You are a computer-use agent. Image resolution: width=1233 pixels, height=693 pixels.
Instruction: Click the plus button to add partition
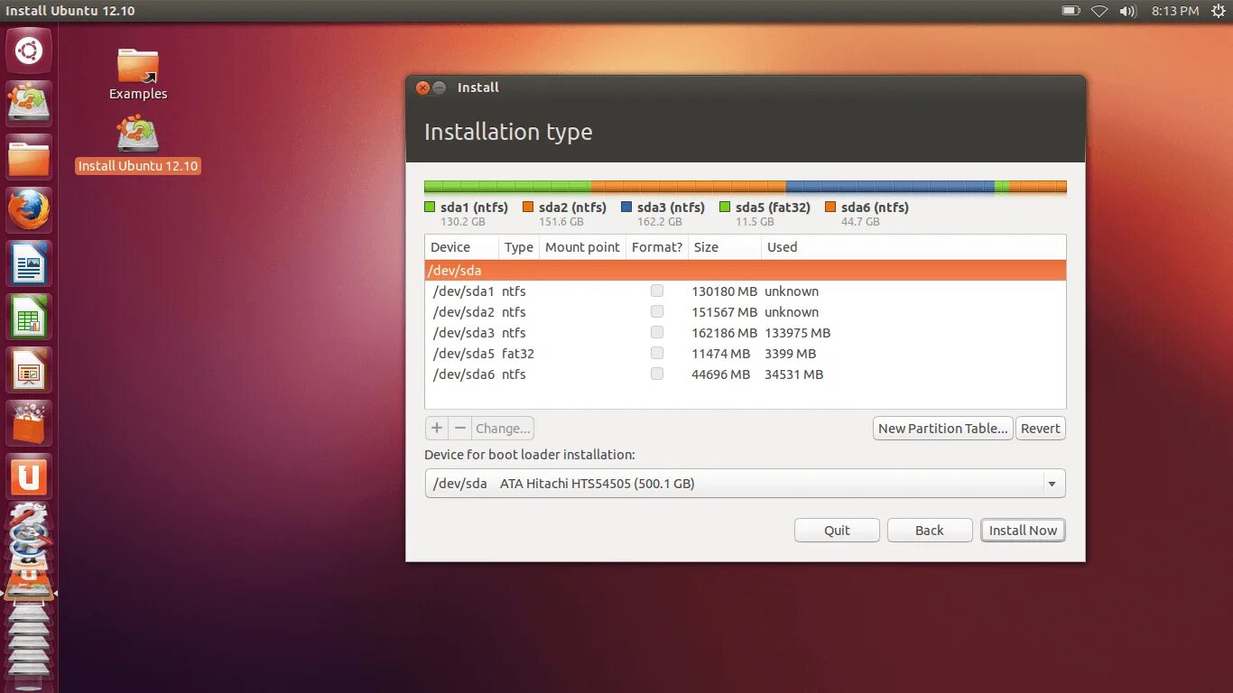pos(437,428)
